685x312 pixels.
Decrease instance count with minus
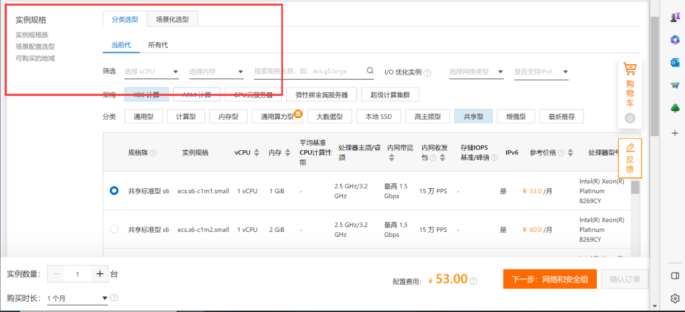56,274
